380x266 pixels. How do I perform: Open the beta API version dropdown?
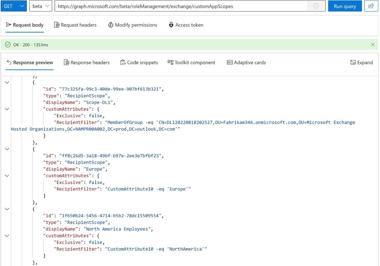coord(41,6)
